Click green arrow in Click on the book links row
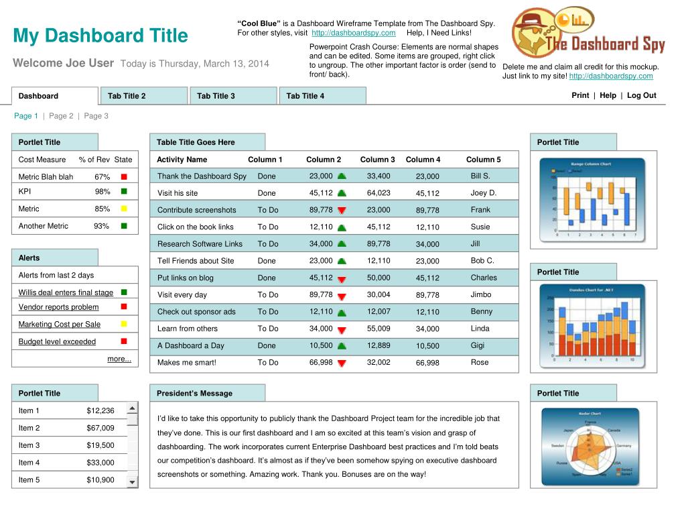The height and width of the screenshot is (515, 686). pos(342,227)
